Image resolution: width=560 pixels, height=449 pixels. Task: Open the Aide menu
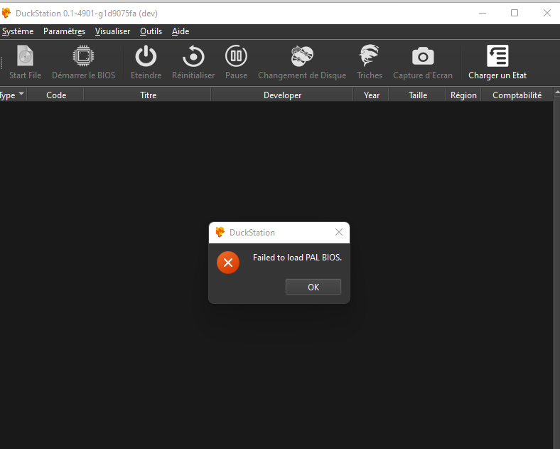(181, 31)
